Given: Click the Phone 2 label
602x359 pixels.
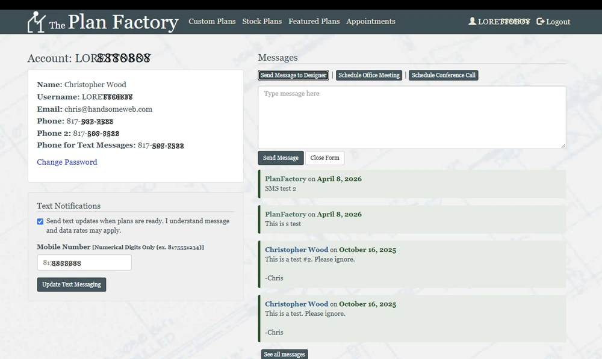Looking at the screenshot, I should pos(54,133).
